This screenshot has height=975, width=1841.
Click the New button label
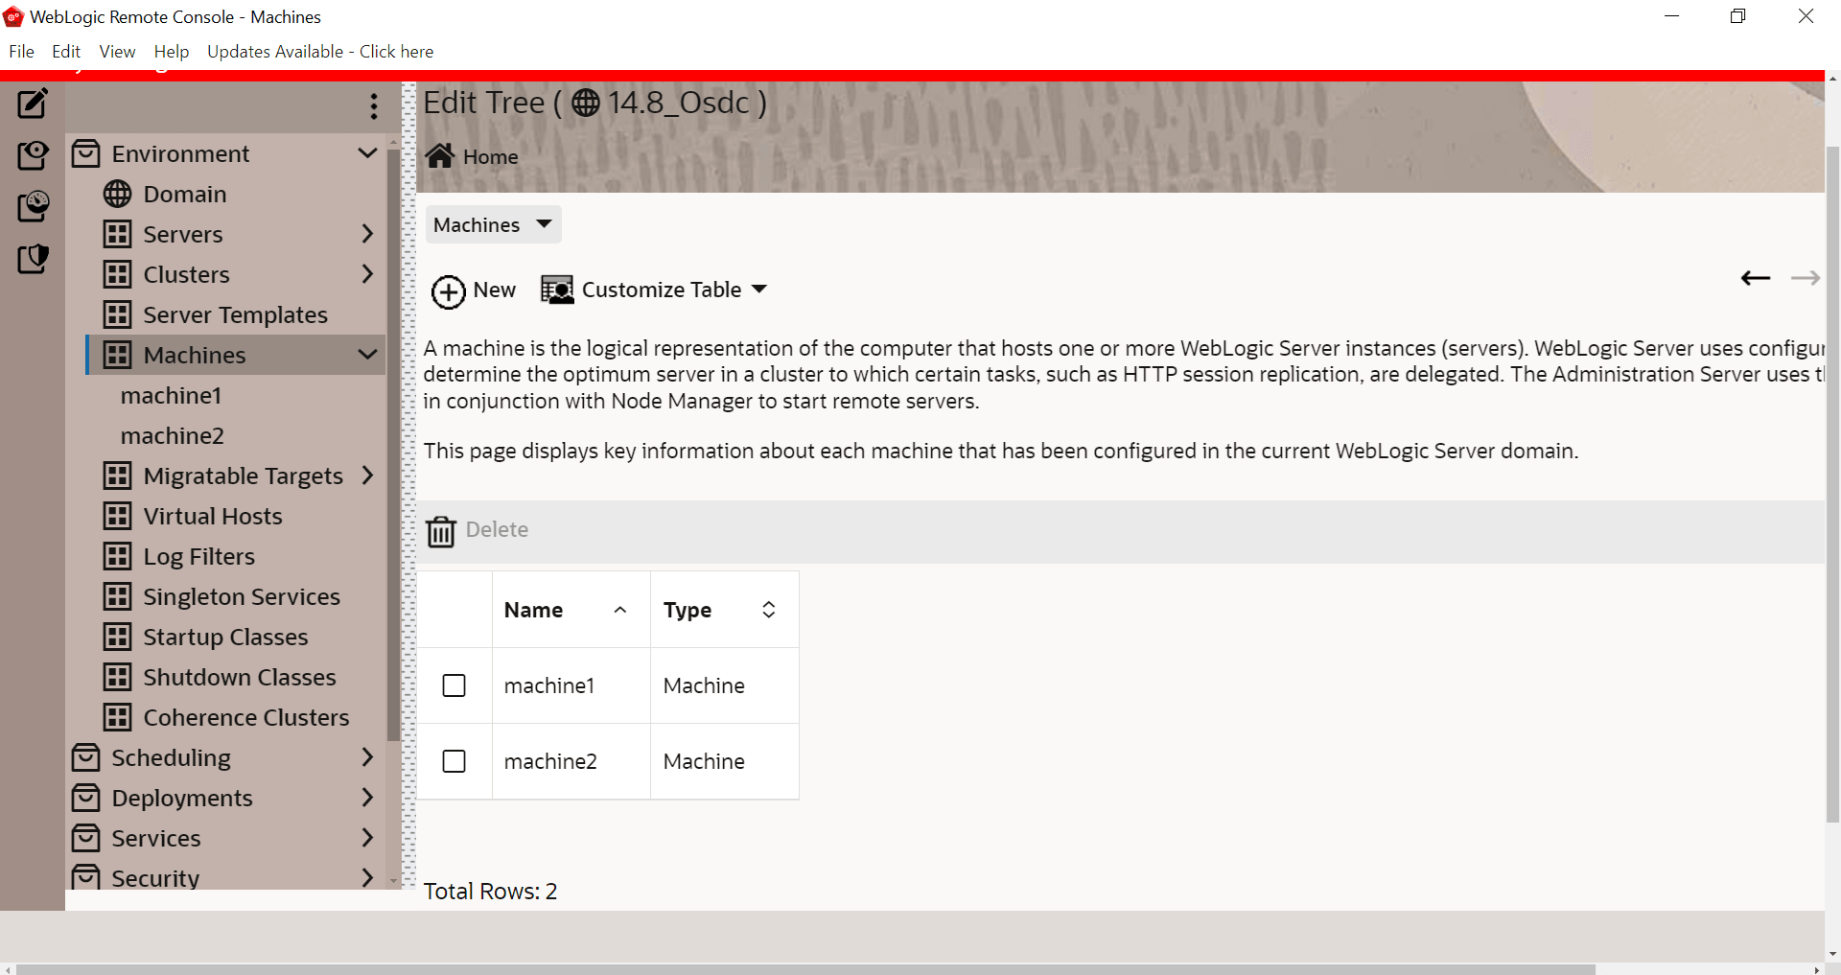(495, 290)
